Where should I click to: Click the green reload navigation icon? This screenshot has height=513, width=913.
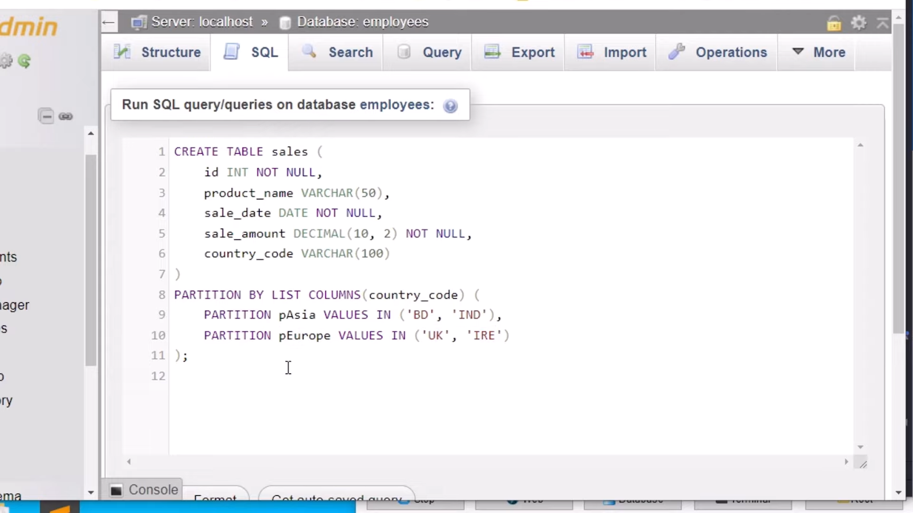25,61
